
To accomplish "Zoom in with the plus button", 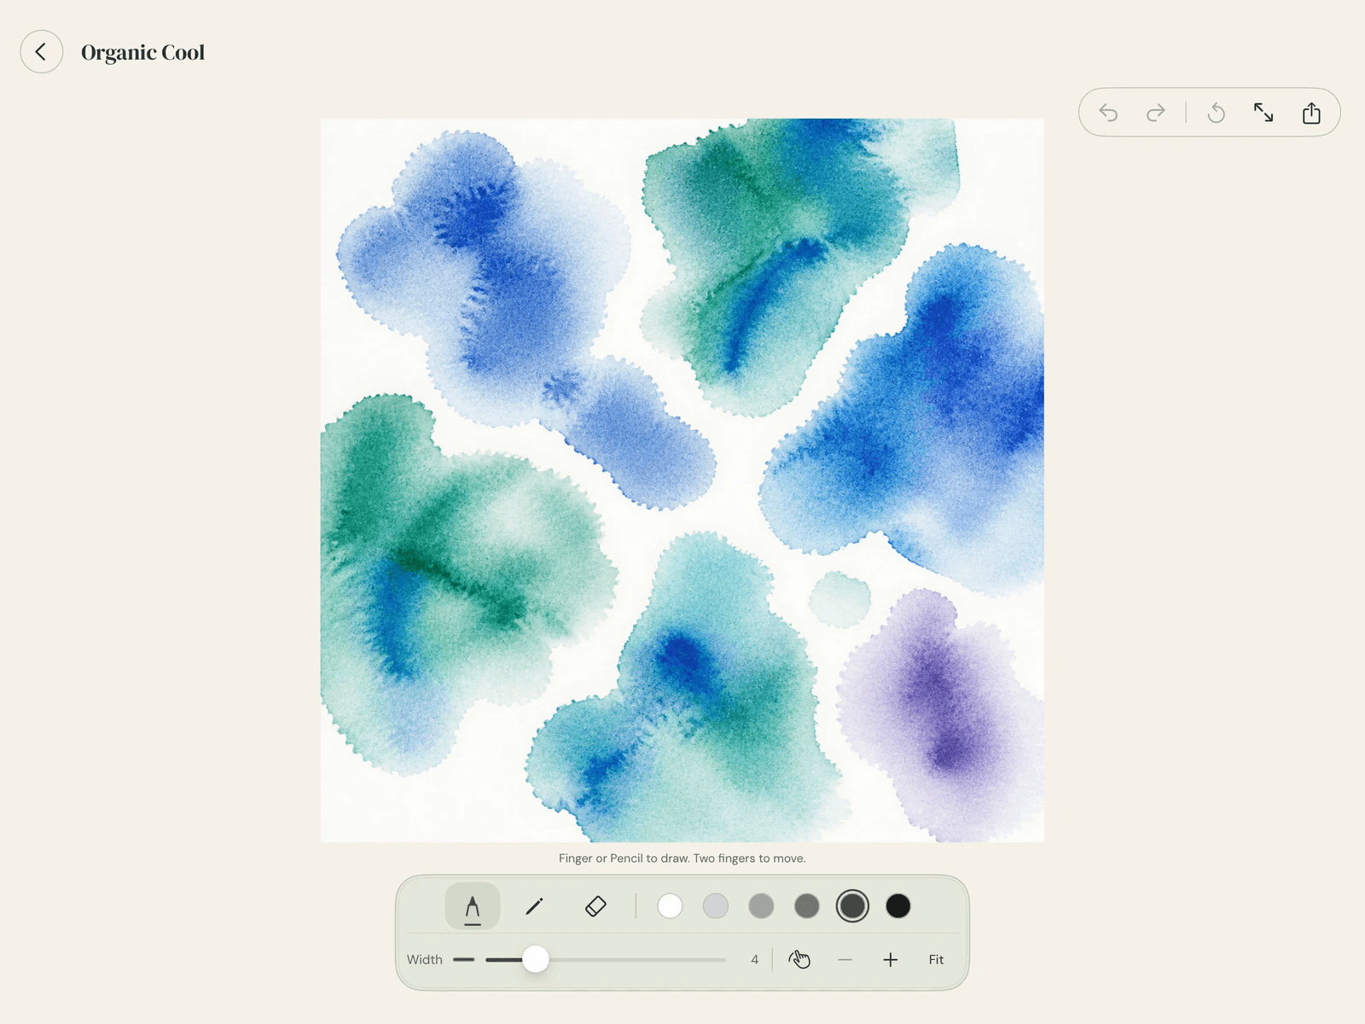I will pyautogui.click(x=890, y=960).
